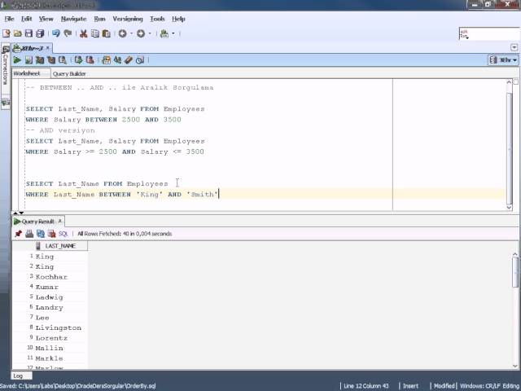Click the SQL History clock icon
521x391 pixels.
click(x=140, y=60)
